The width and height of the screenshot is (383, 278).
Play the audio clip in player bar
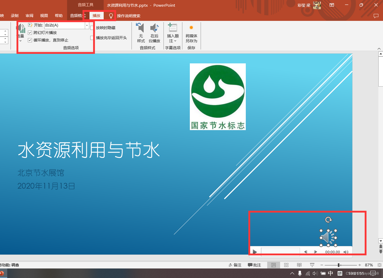[255, 252]
